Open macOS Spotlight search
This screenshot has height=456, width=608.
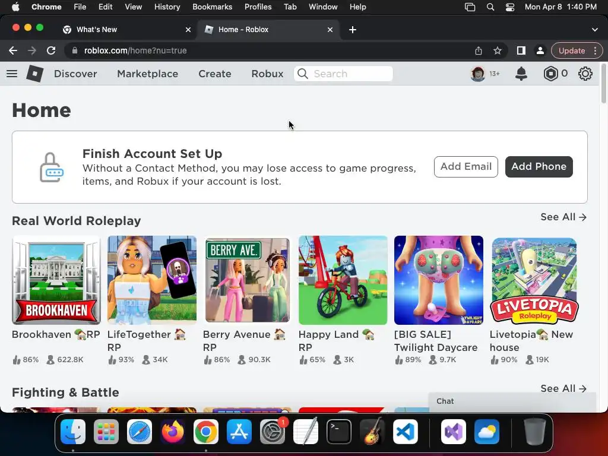click(x=490, y=7)
